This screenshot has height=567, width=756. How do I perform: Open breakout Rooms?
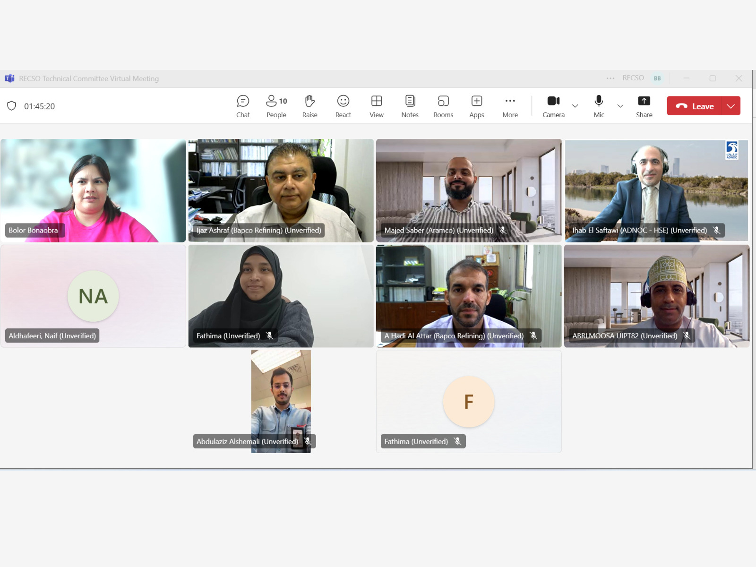point(443,106)
